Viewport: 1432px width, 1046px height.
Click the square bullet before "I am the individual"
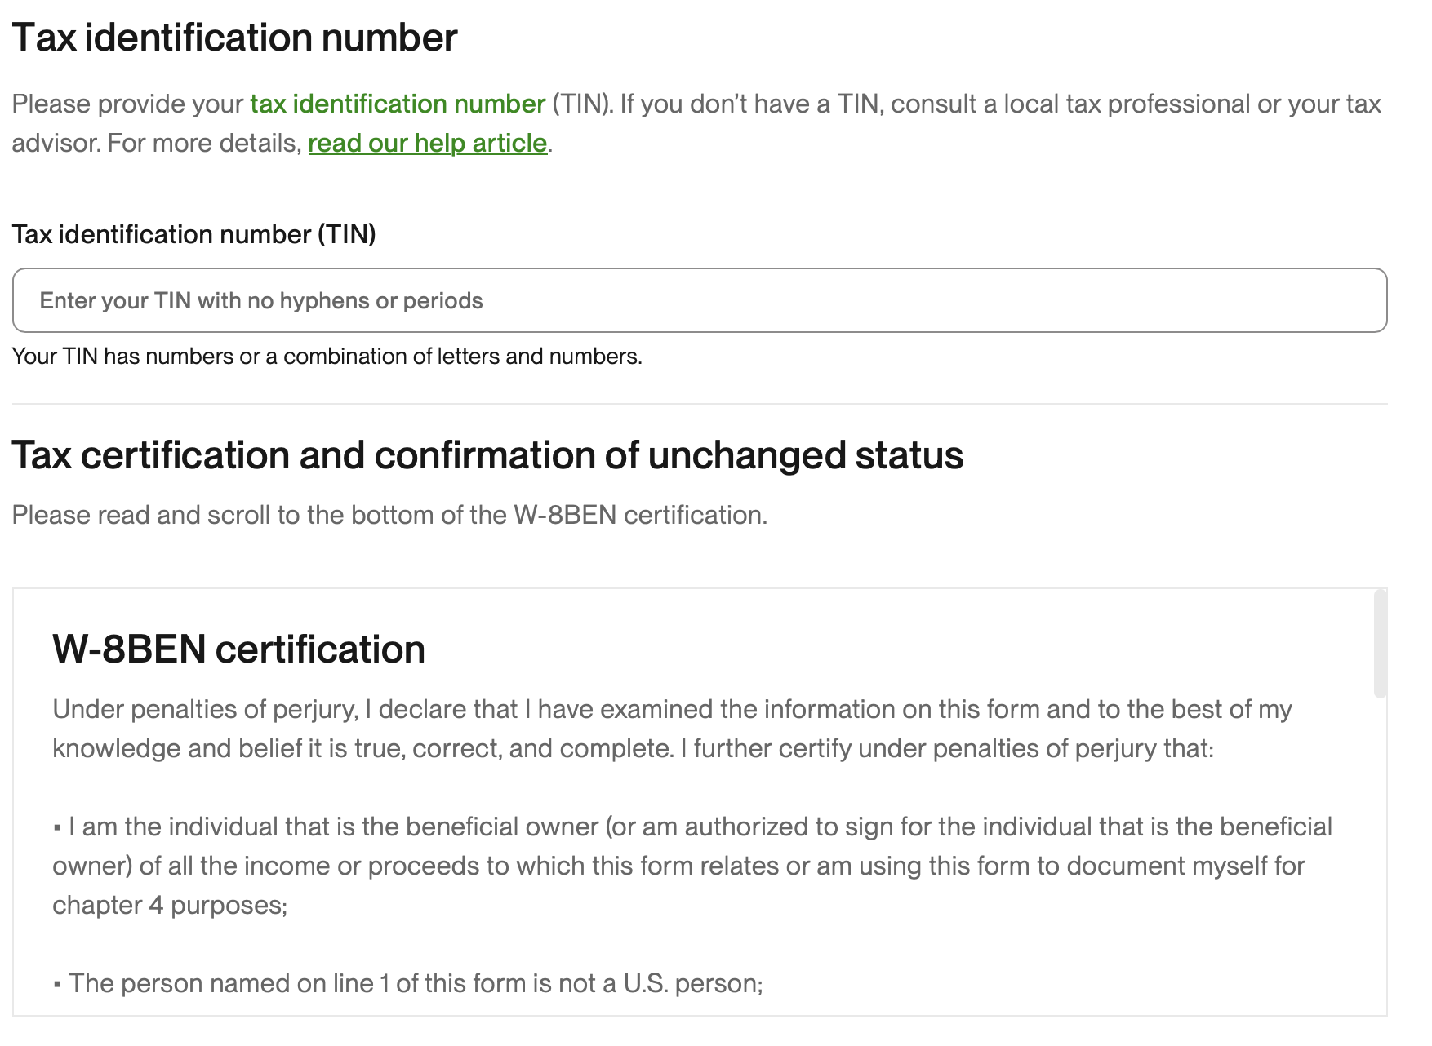(x=57, y=828)
